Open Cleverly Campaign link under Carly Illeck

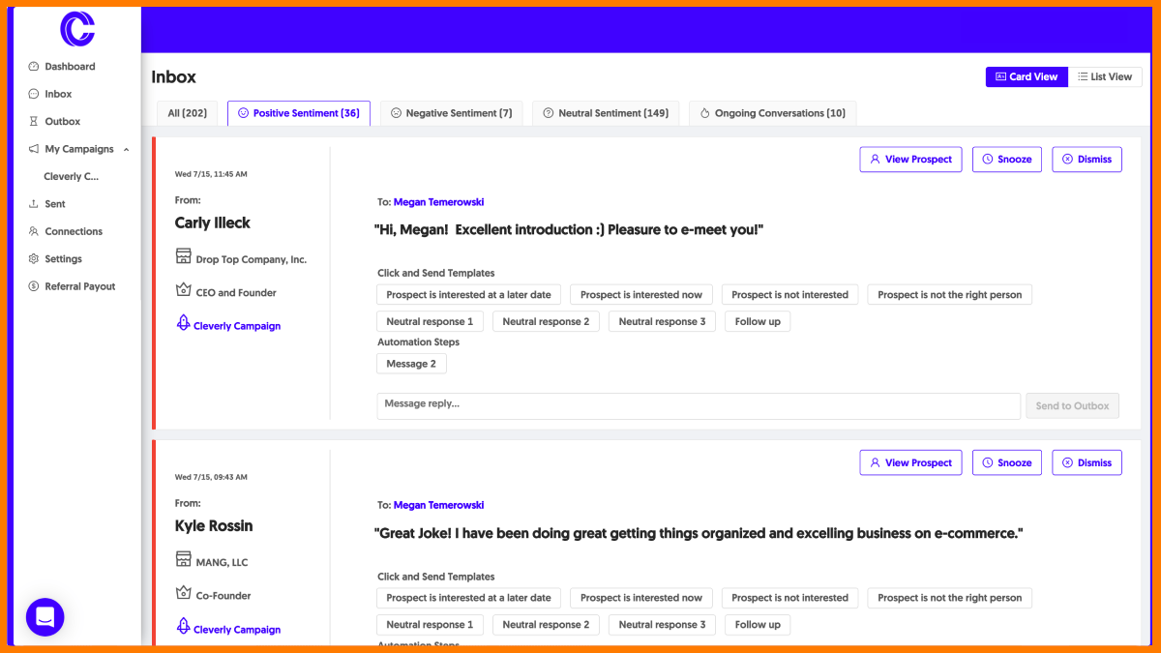(x=237, y=326)
